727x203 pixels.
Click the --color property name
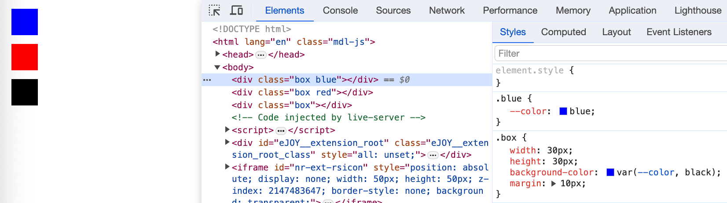tap(528, 111)
